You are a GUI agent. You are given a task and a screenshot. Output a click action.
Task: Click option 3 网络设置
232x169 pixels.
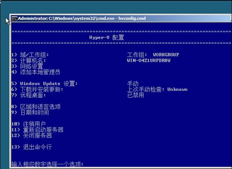27,67
